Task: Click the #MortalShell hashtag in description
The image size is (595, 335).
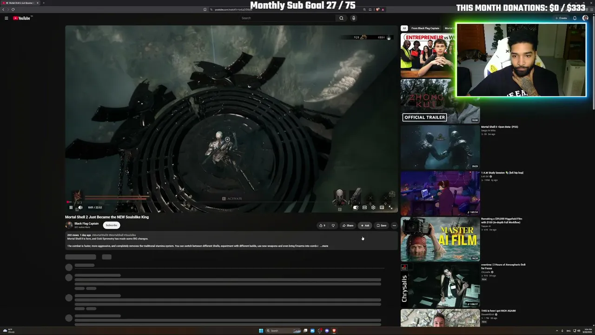Action: tap(117, 235)
